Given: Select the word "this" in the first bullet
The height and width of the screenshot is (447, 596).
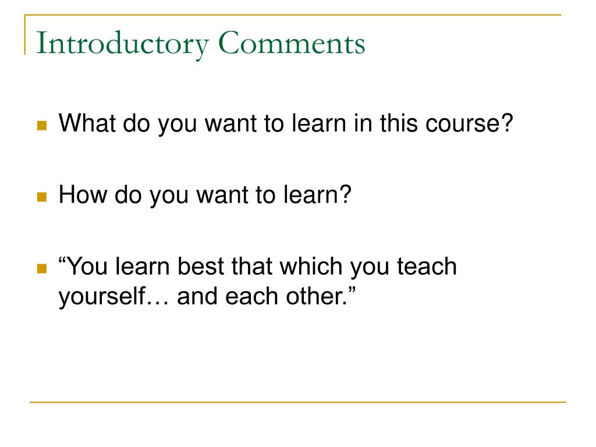Looking at the screenshot, I should [x=399, y=123].
